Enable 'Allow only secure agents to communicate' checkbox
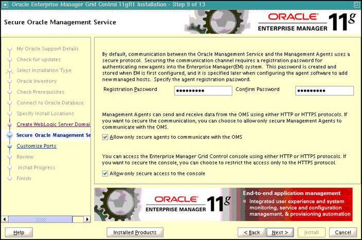This screenshot has width=362, height=240. pos(105,137)
